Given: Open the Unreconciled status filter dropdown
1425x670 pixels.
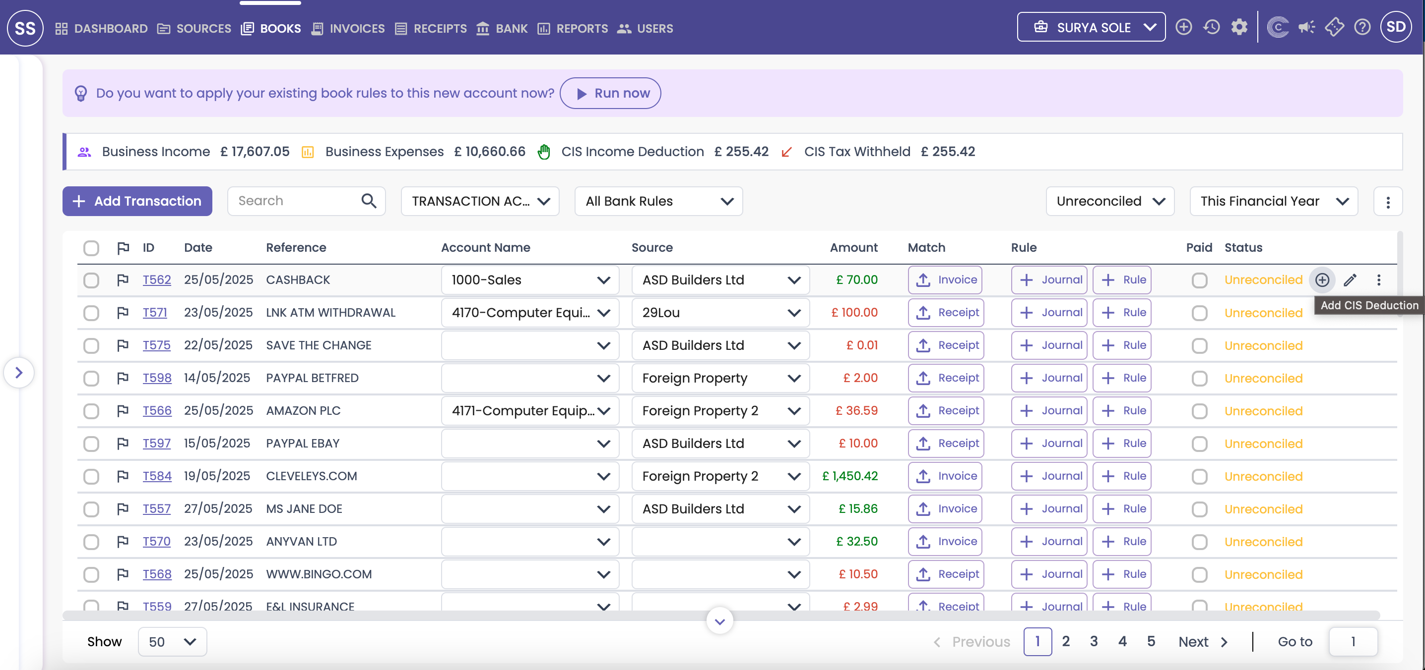Looking at the screenshot, I should (x=1110, y=202).
